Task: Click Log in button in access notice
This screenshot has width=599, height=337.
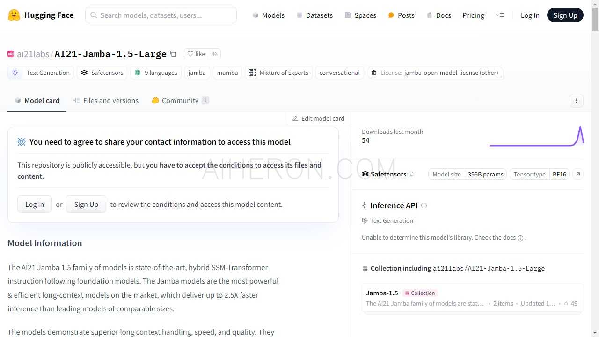Action: pyautogui.click(x=35, y=204)
